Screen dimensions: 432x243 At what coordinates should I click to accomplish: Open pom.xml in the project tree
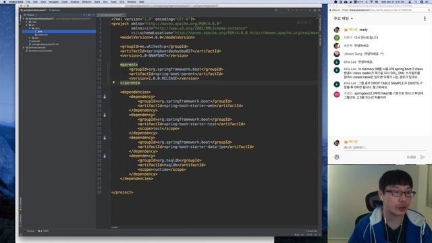[x=34, y=41]
